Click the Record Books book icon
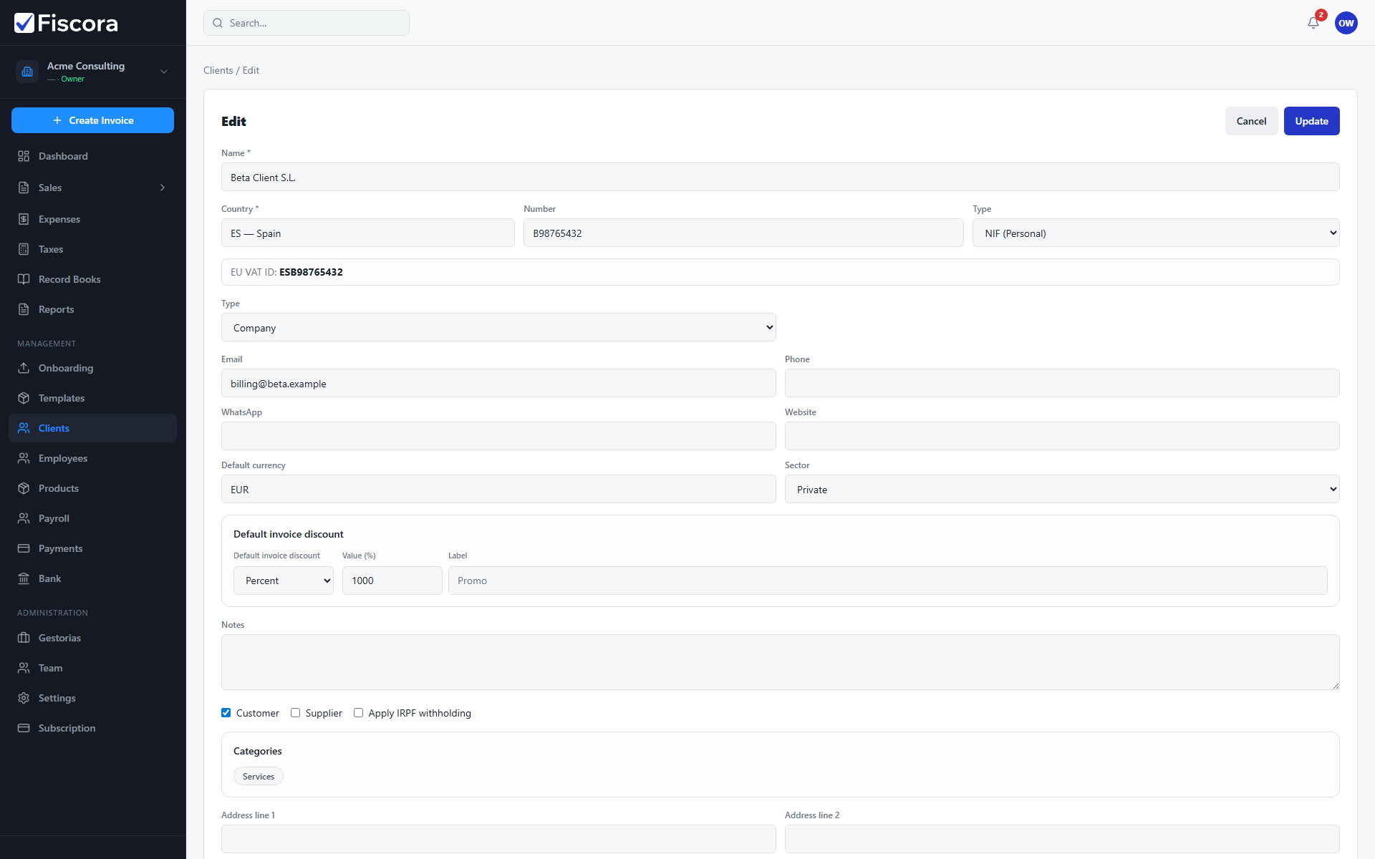Viewport: 1375px width, 859px height. tap(24, 279)
